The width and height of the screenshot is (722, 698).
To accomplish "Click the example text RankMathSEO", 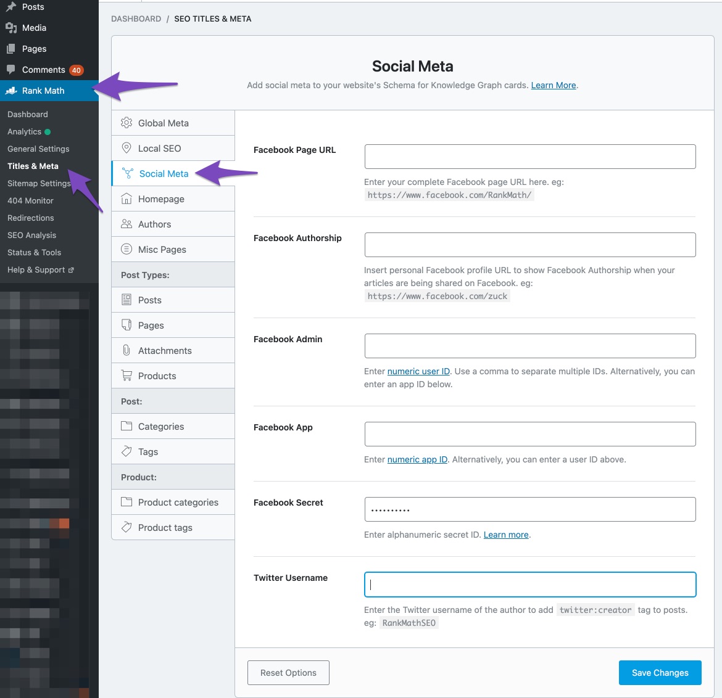I will (x=409, y=623).
